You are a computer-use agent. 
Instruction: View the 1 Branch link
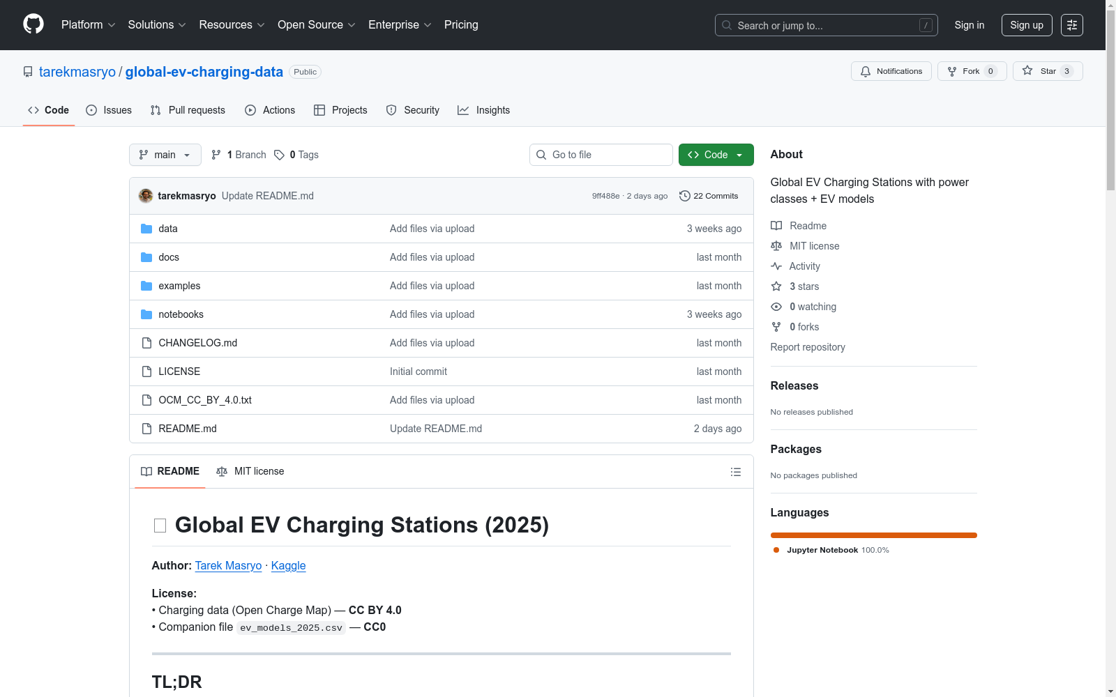pos(239,155)
